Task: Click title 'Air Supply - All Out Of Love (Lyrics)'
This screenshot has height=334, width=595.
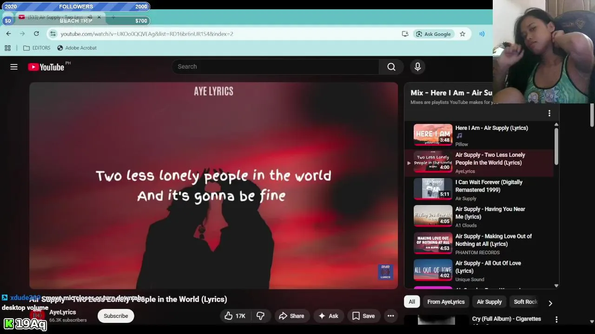Action: point(488,267)
